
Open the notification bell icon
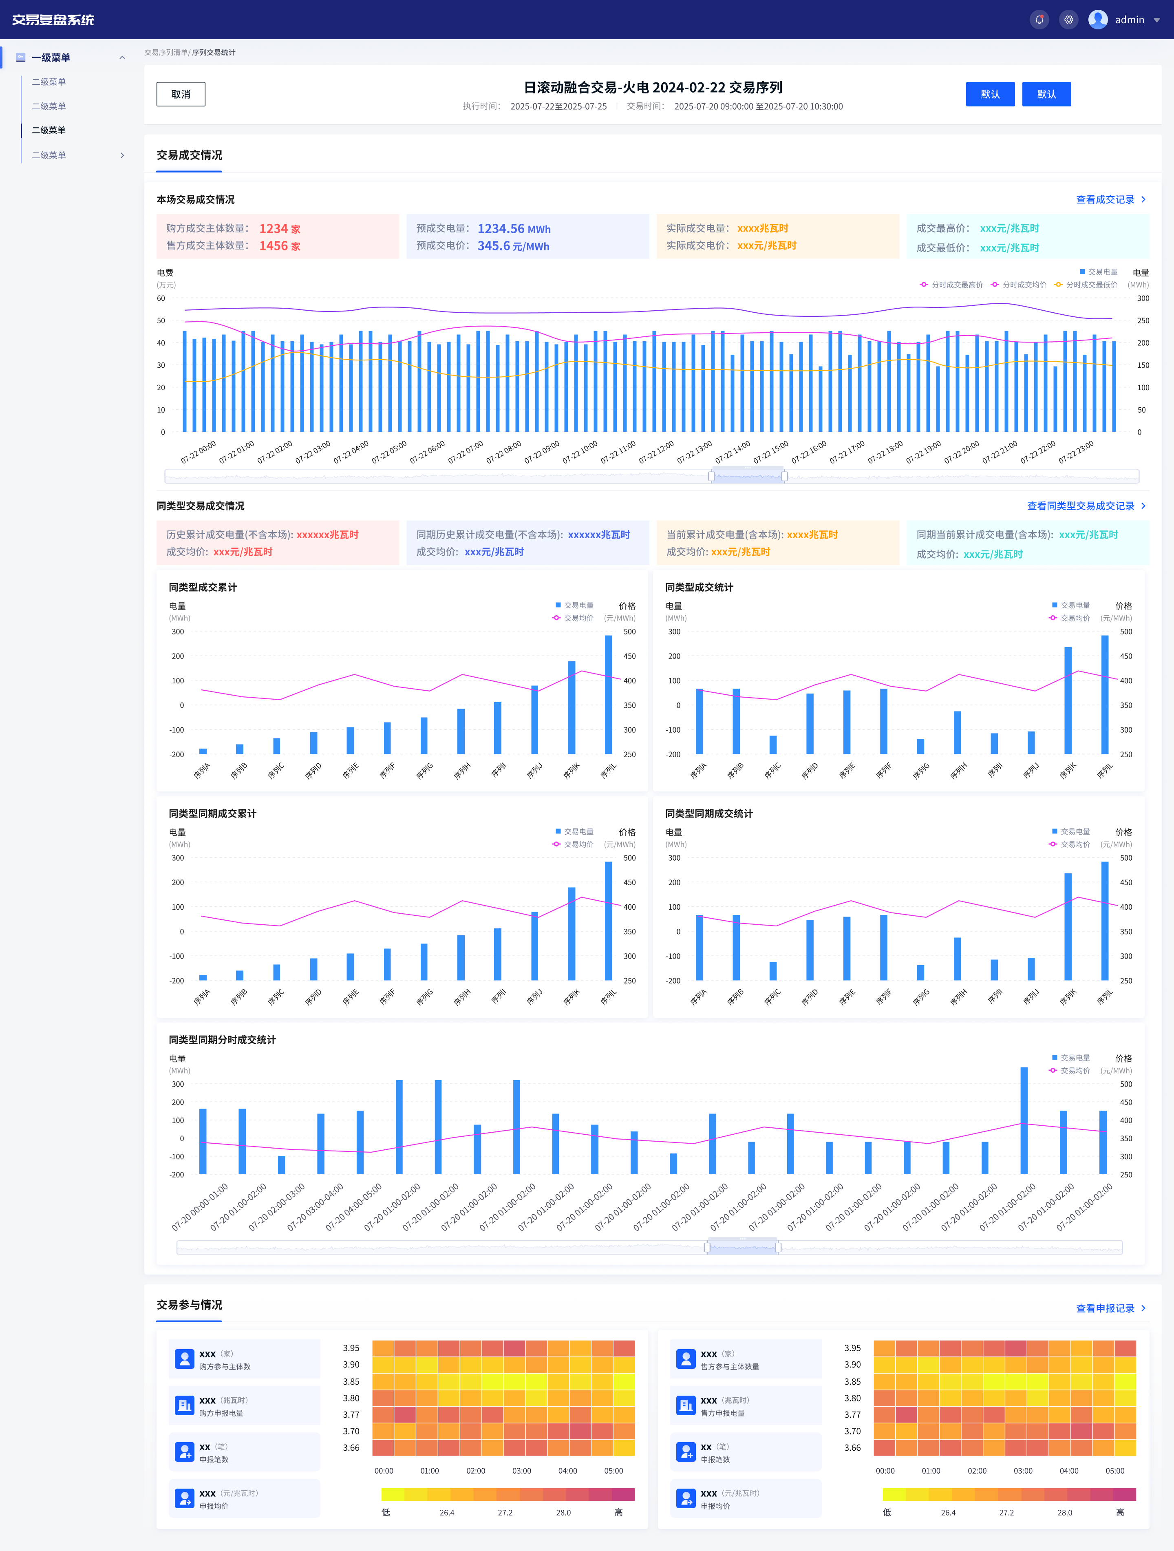pyautogui.click(x=1039, y=20)
